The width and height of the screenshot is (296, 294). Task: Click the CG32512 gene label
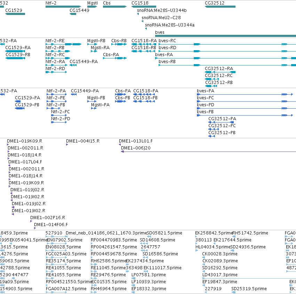tap(215, 3)
